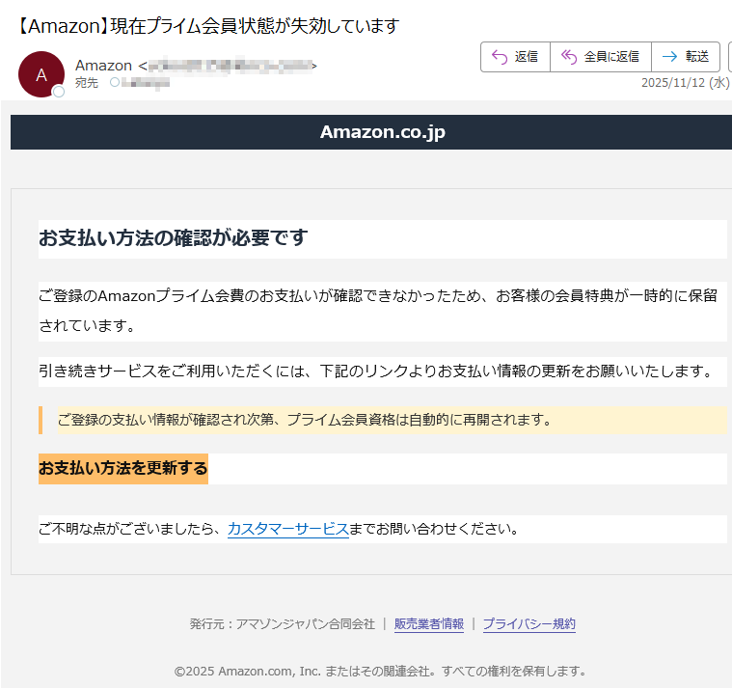Click the Forward (転送) button
This screenshot has height=688, width=732.
pyautogui.click(x=686, y=57)
